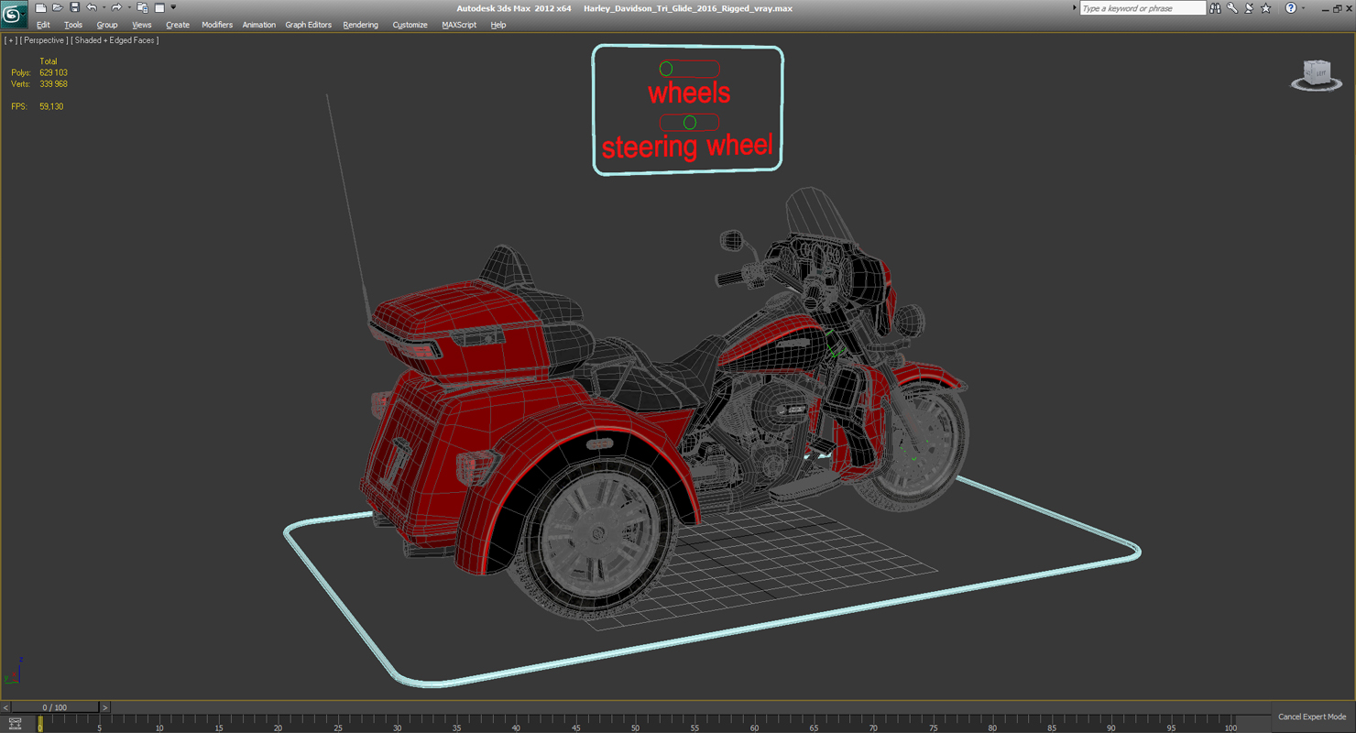1356x733 pixels.
Task: Open the Customize menu
Action: (x=410, y=25)
